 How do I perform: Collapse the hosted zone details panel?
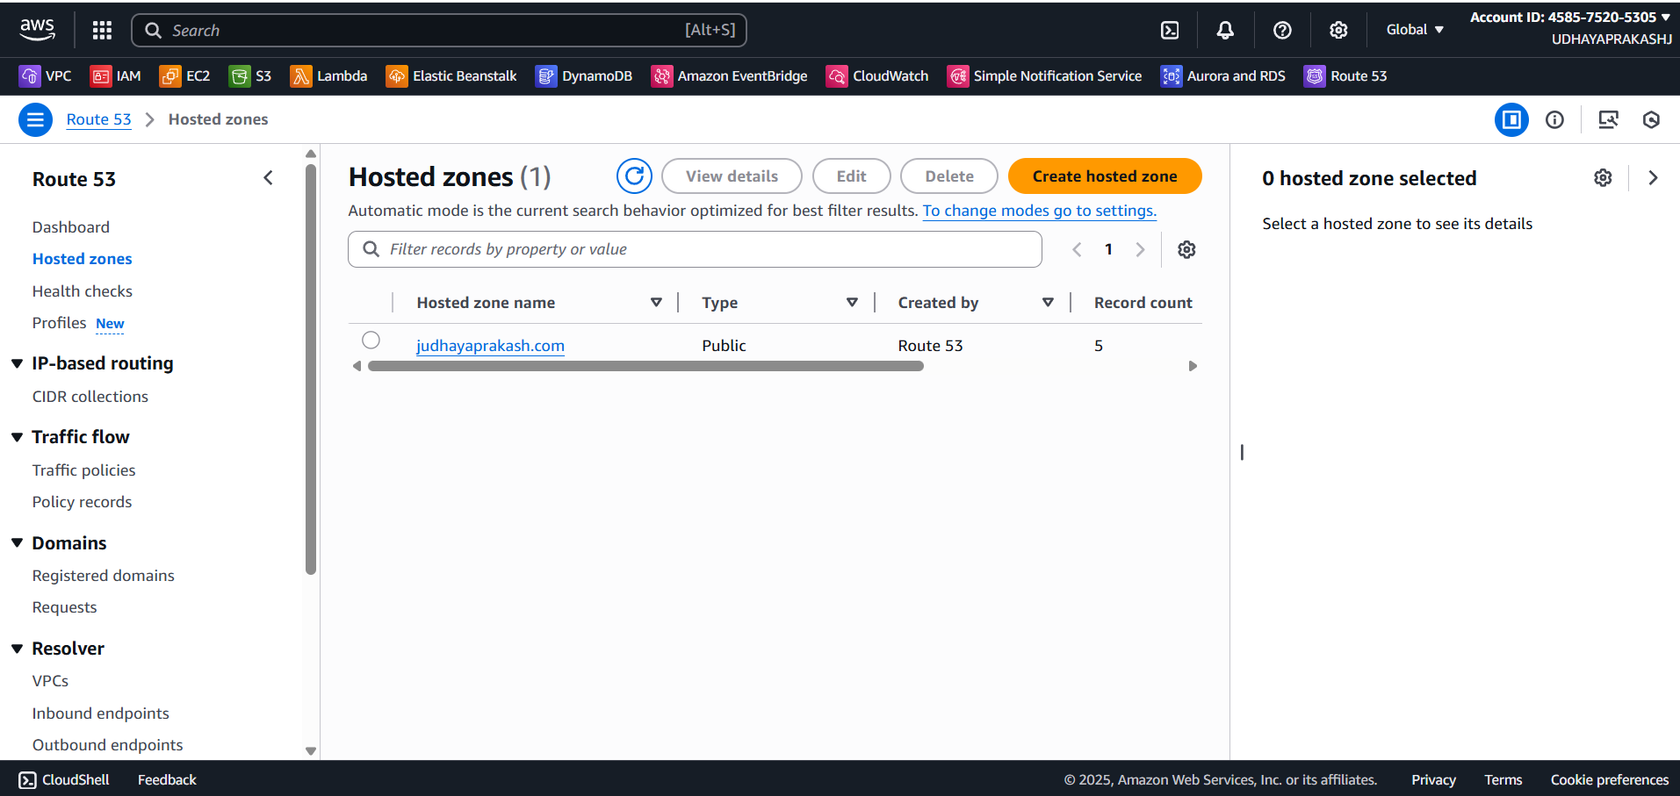tap(1653, 178)
